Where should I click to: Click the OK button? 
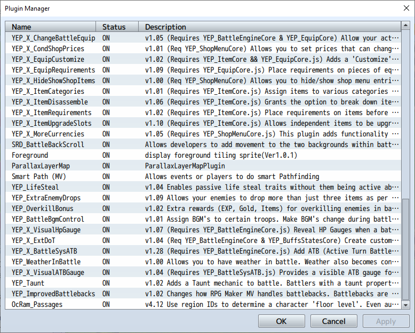pyautogui.click(x=281, y=321)
